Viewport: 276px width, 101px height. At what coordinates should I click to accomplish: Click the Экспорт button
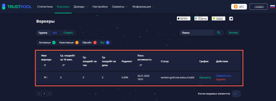[233, 33]
